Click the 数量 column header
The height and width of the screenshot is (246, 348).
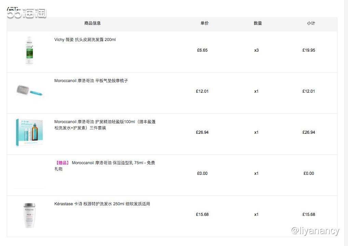tap(258, 23)
